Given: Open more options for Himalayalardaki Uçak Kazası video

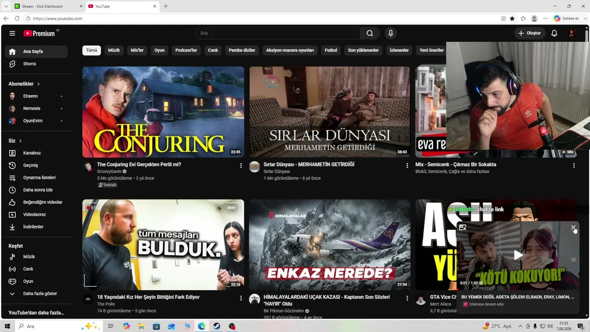Looking at the screenshot, I should (407, 298).
